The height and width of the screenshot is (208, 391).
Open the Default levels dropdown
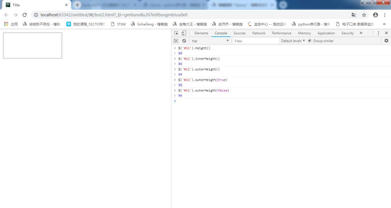(x=293, y=41)
